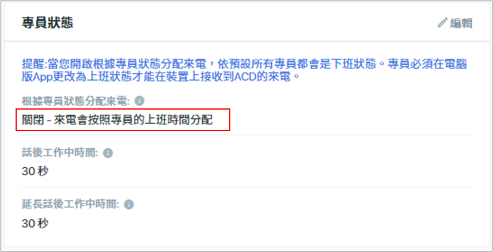Click the 延長話後工作中時間 label
Screen dimensions: 493x252
click(70, 205)
